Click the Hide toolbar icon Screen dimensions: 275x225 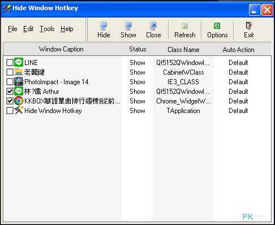click(x=104, y=26)
